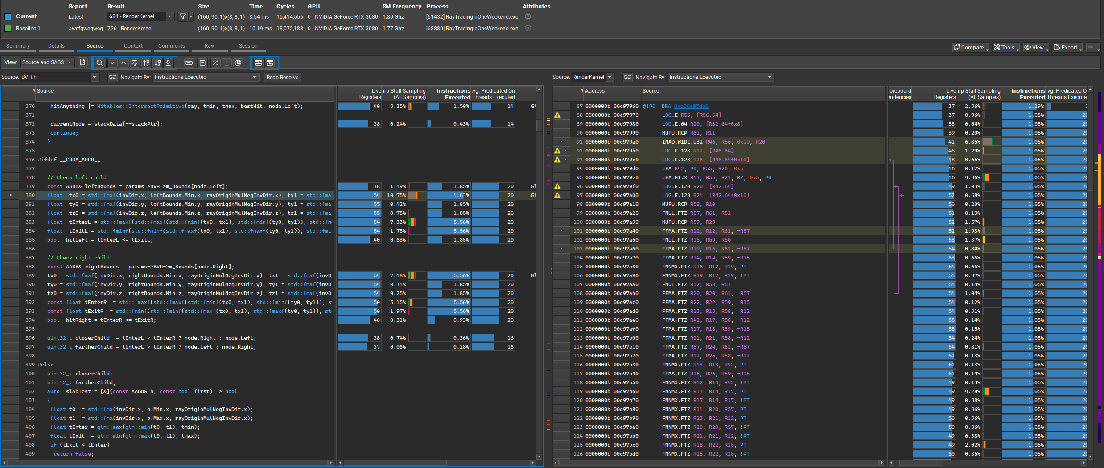Click the navigate-to-next-hotspot down arrow icon
Screen dimensions: 1104x468
113,63
